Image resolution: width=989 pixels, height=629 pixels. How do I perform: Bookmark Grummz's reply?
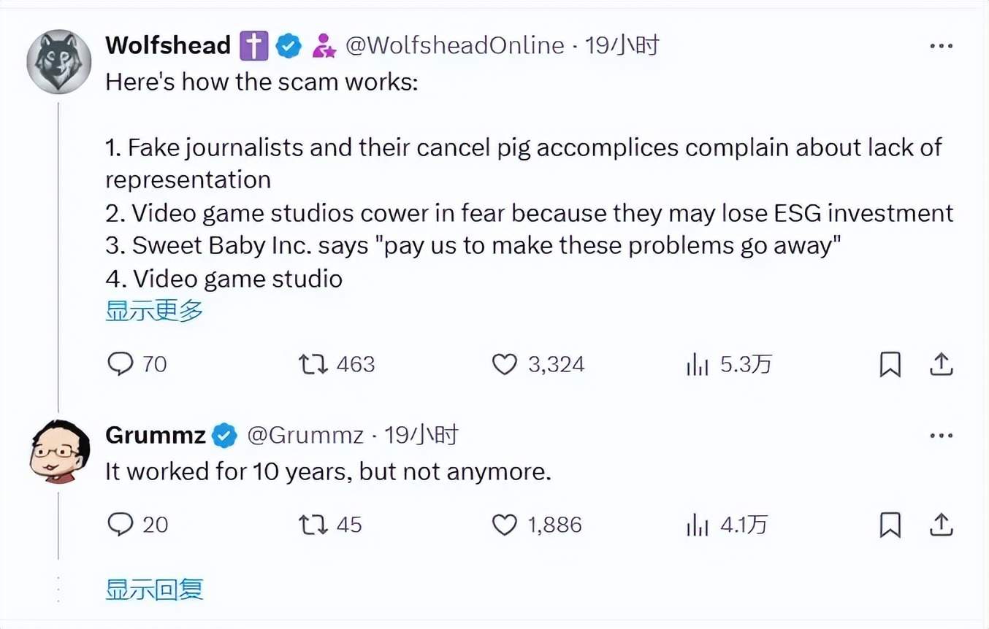pyautogui.click(x=890, y=524)
